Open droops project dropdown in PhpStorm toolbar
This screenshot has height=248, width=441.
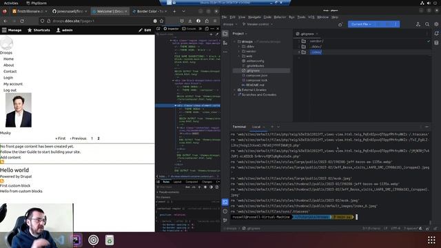tap(230, 24)
